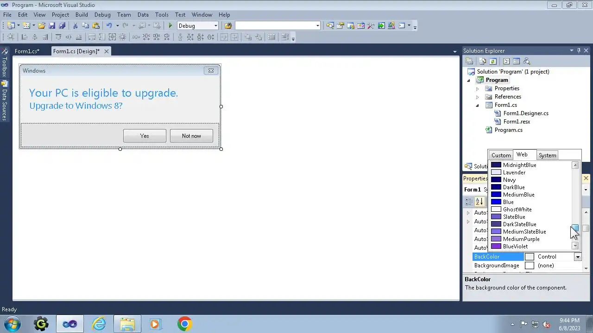Click the color list scrollbar down arrow

(575, 246)
